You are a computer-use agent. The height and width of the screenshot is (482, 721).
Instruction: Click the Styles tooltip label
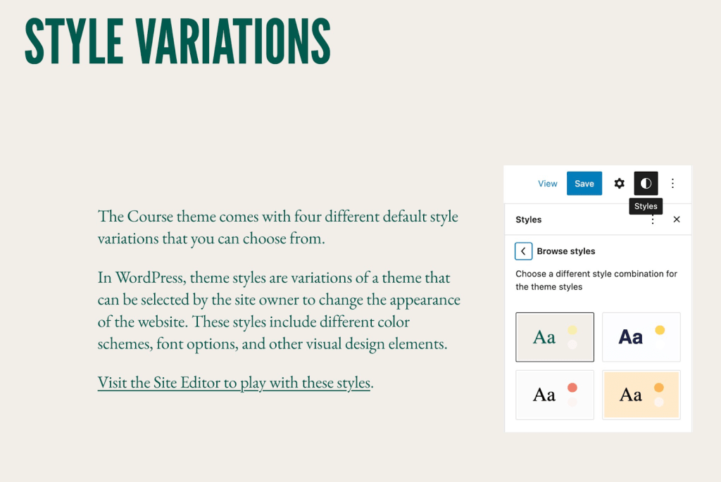point(646,205)
